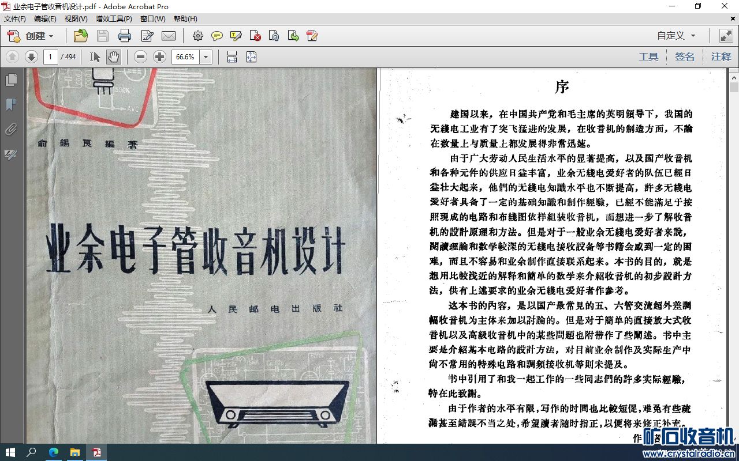Add a sticky note comment

[x=217, y=36]
